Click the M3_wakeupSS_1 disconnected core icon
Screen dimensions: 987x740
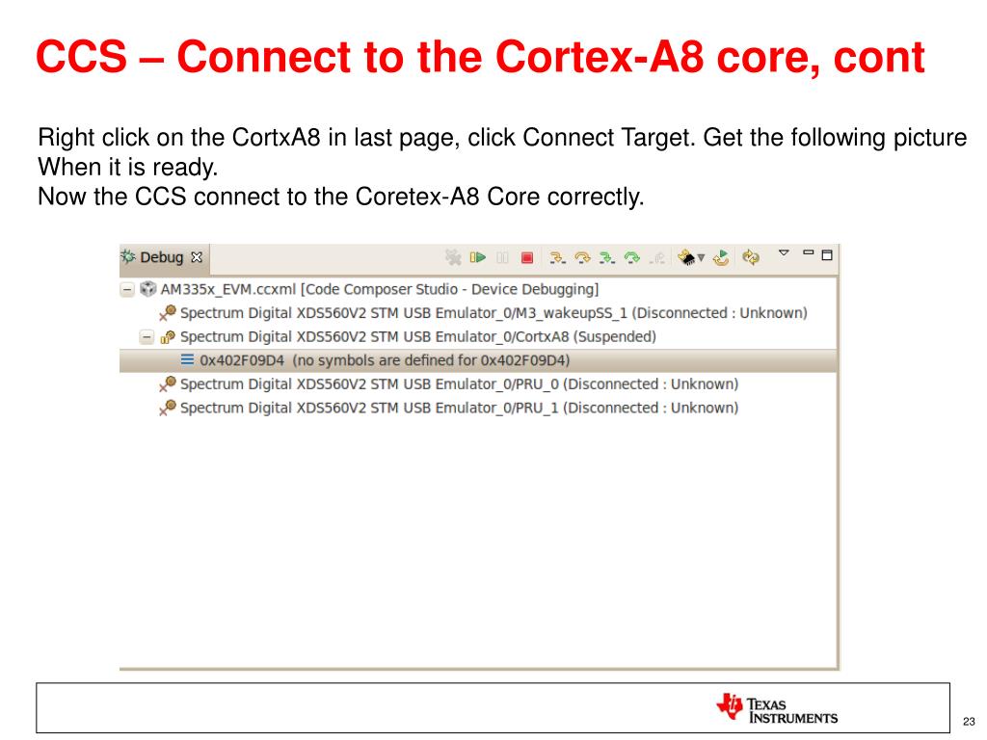(168, 313)
